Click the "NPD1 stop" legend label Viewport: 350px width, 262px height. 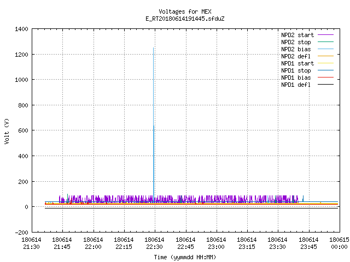296,70
